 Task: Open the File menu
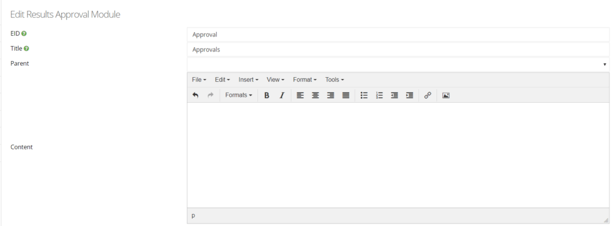point(199,80)
